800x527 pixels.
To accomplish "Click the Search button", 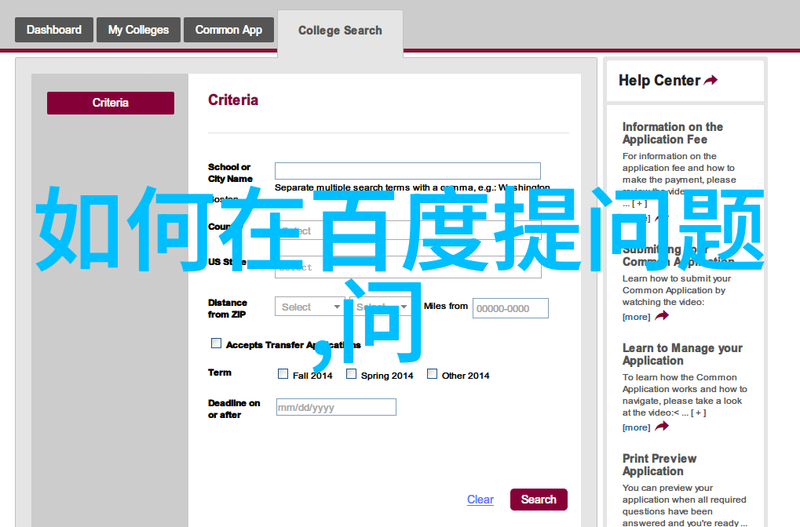I will tap(539, 500).
